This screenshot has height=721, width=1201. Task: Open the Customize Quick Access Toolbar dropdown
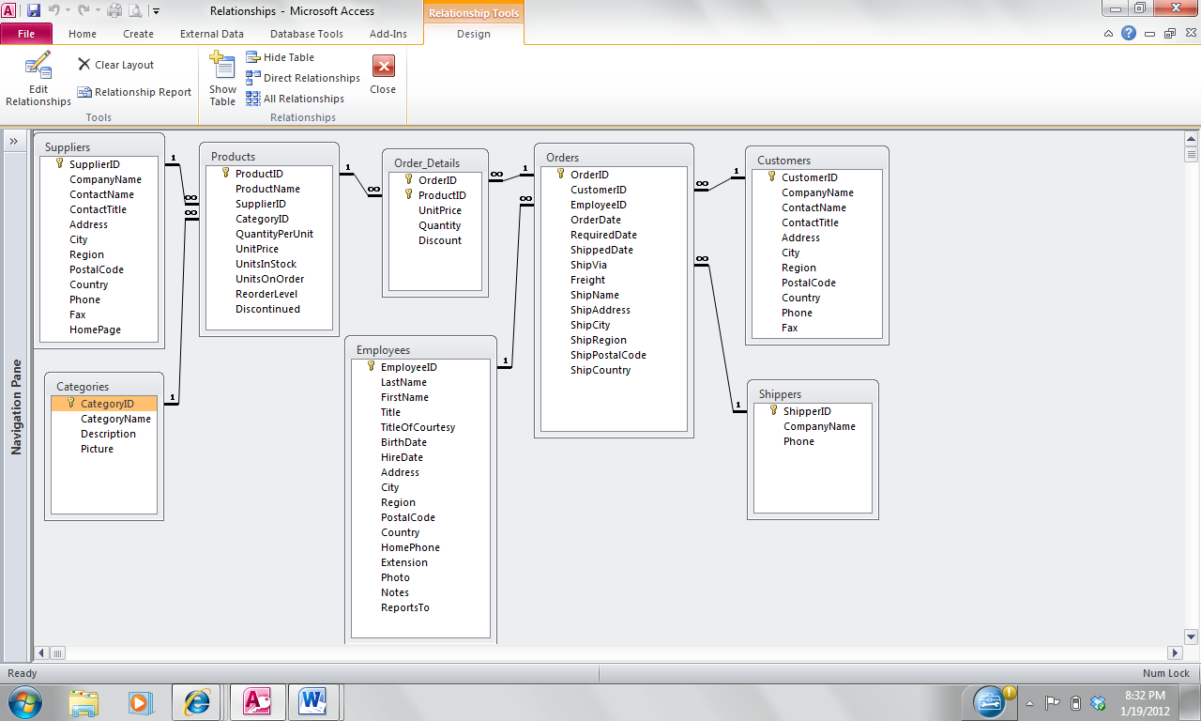click(155, 11)
